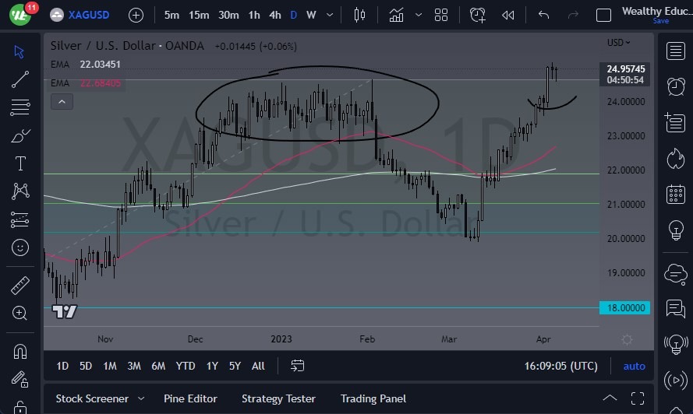The width and height of the screenshot is (693, 414).
Task: Open the ideas lightbulb panel
Action: [x=676, y=230]
